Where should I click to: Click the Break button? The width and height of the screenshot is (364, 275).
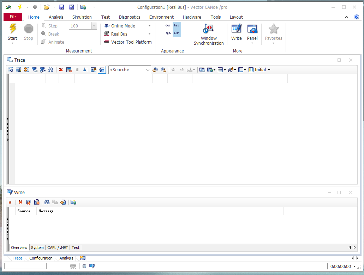pyautogui.click(x=50, y=34)
